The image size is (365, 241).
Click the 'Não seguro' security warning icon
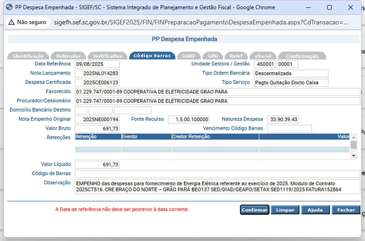[12, 22]
